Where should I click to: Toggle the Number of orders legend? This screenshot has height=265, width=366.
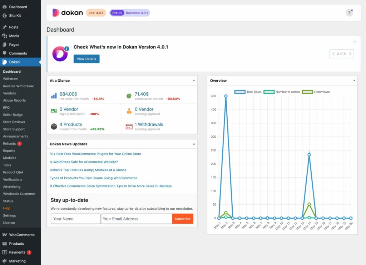[281, 92]
